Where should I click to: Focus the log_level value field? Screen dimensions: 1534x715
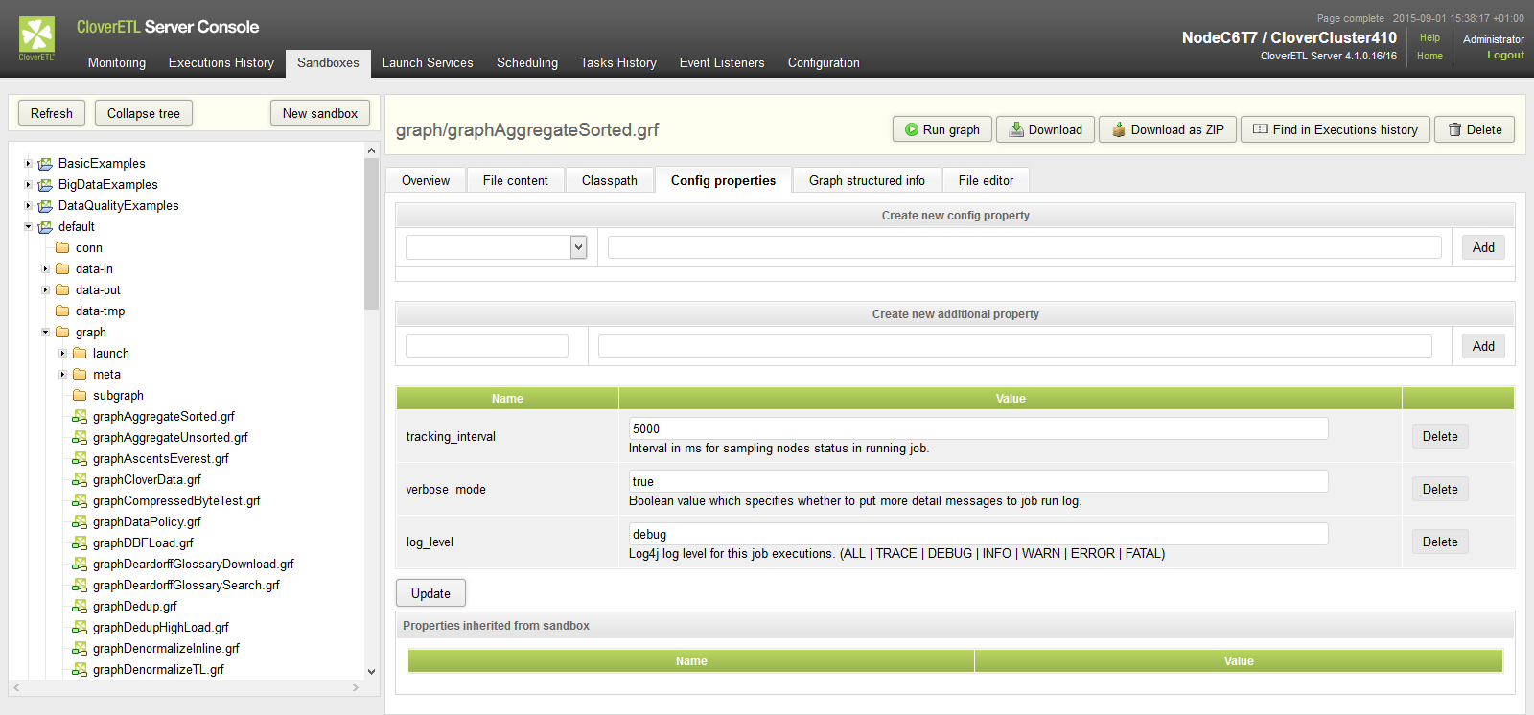[x=978, y=534]
